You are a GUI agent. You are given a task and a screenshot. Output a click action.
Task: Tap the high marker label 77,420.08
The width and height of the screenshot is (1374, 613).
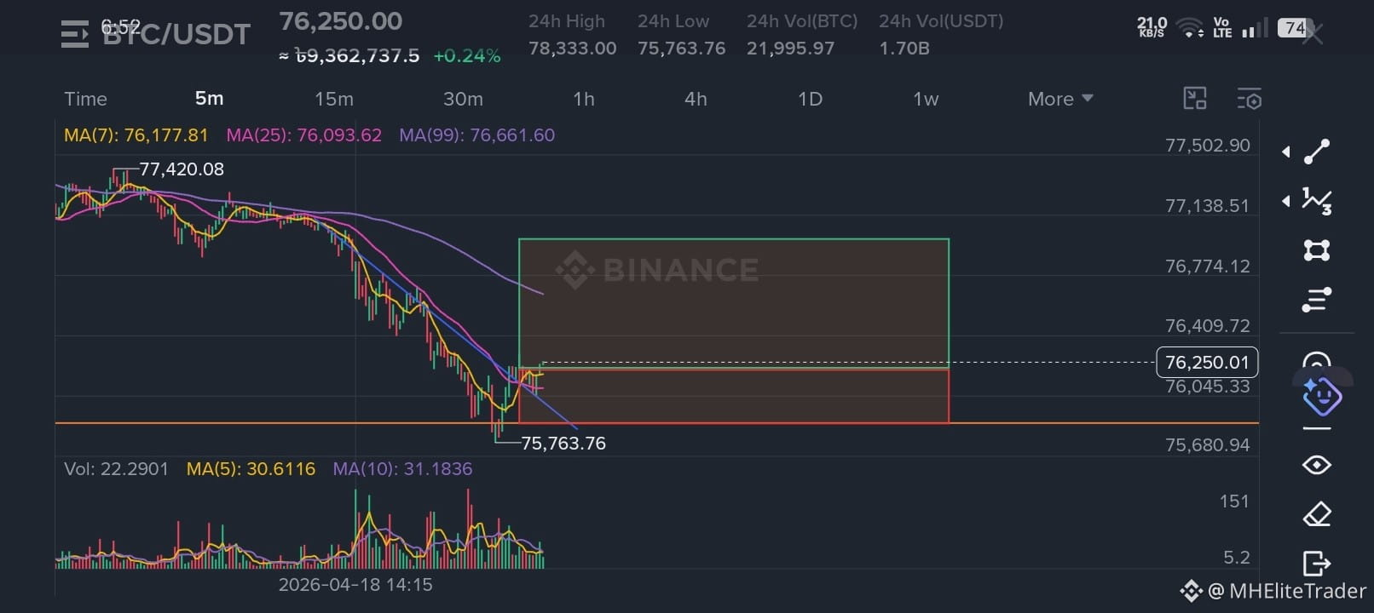pyautogui.click(x=182, y=169)
